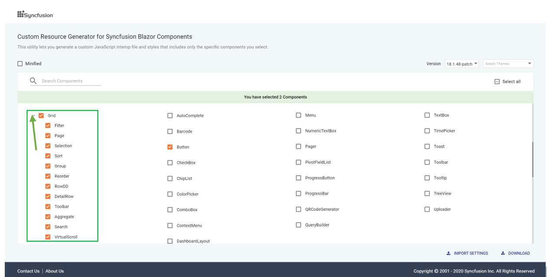
Task: Check the AutoComplete component
Action: [x=170, y=116]
